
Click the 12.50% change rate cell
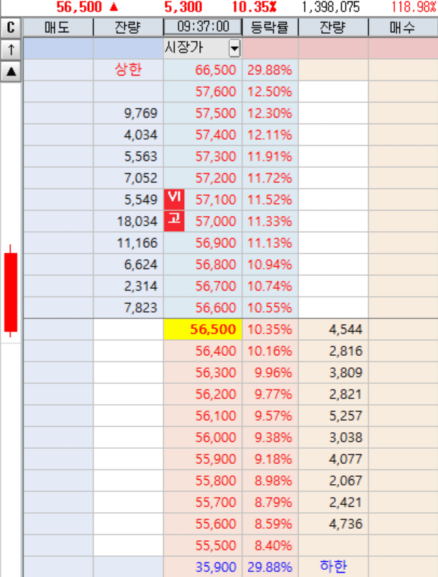270,91
